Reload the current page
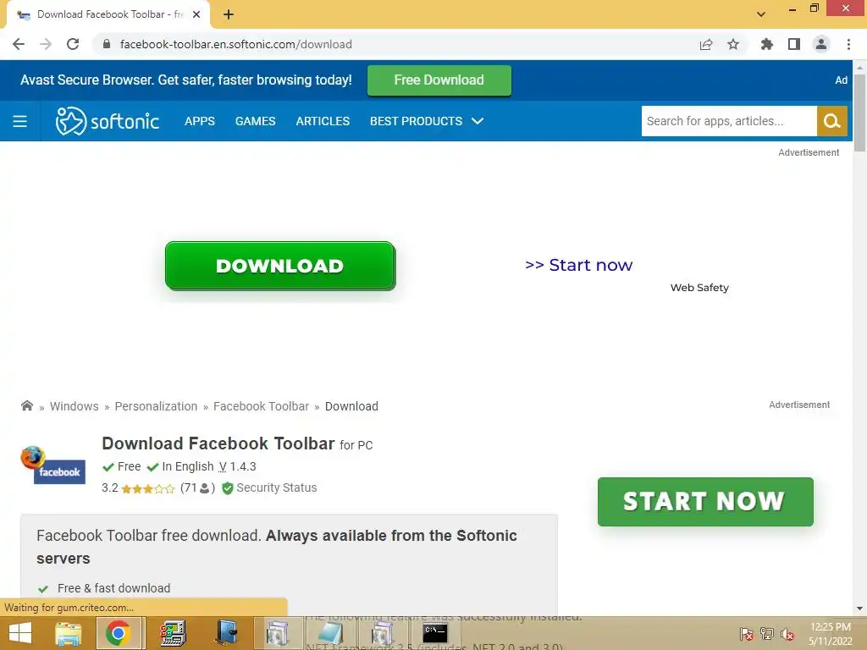867x650 pixels. click(x=73, y=44)
